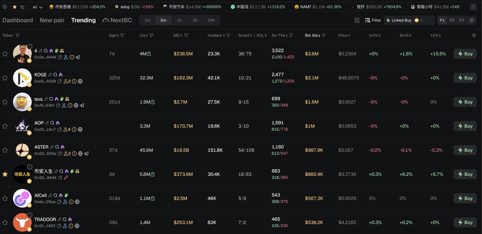Unfavorite the 币安人生 token
This screenshot has width=482, height=234.
coord(5,174)
